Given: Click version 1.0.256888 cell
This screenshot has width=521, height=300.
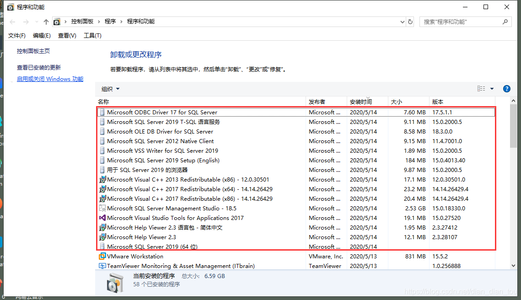Looking at the screenshot, I should click(446, 266).
